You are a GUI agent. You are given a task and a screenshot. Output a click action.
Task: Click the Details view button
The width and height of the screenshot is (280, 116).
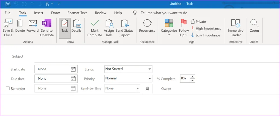pos(76,26)
